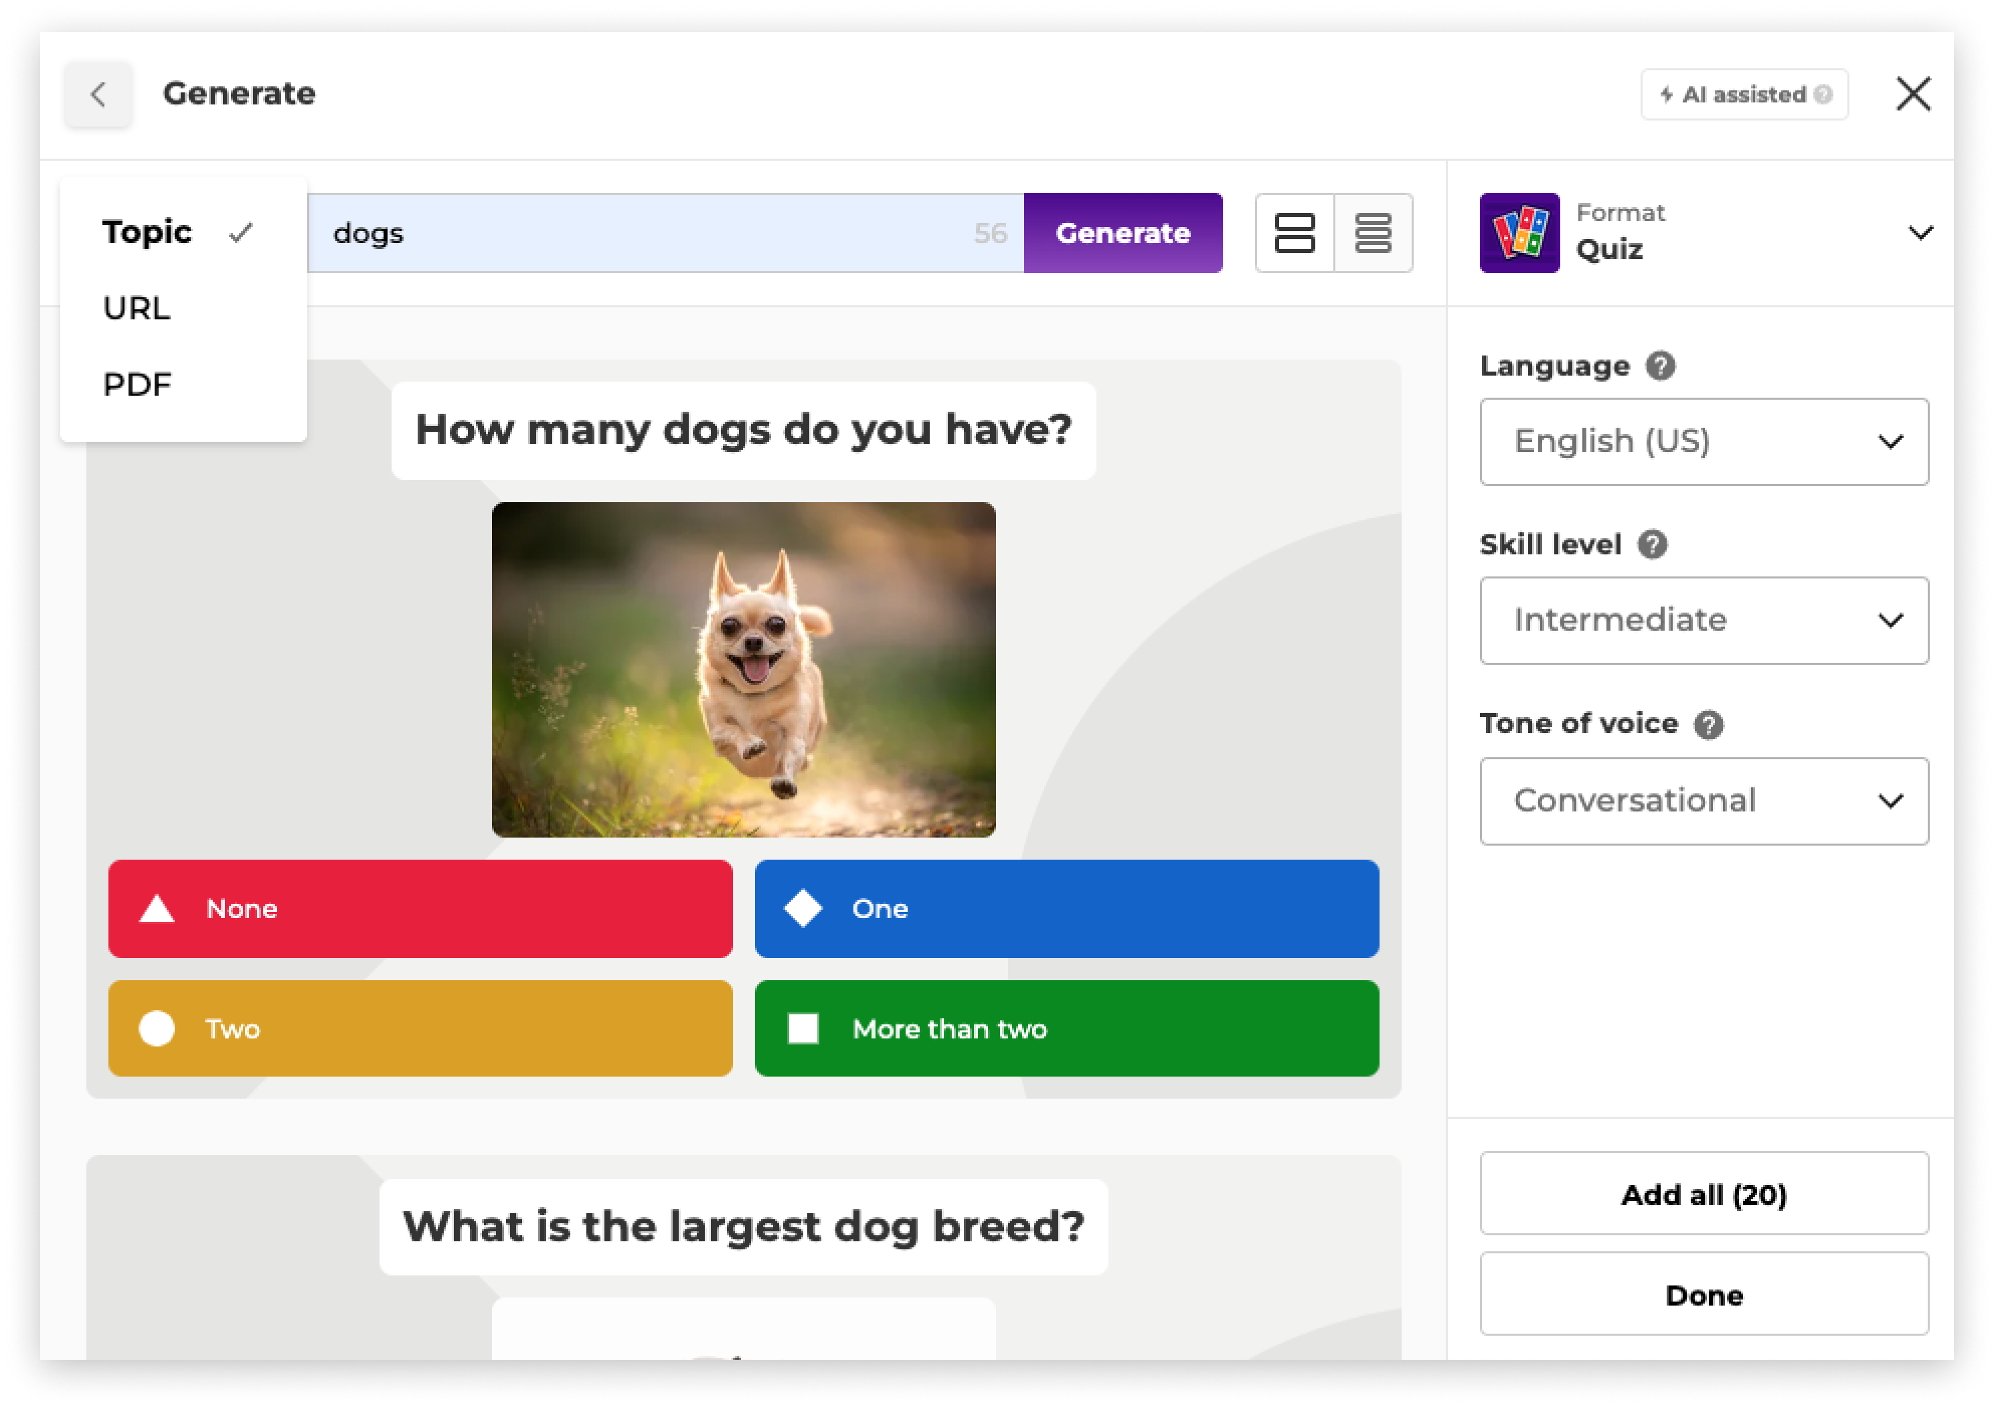Select the red None answer option
Screen dimensions: 1994x1408
(420, 909)
